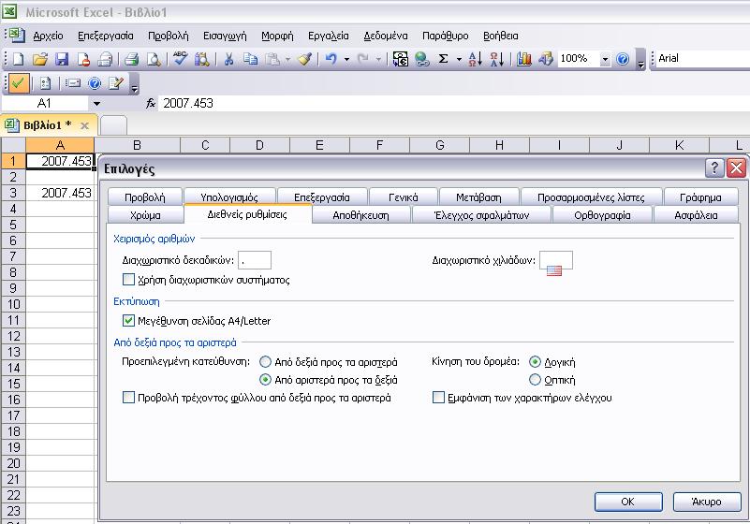This screenshot has height=524, width=750.
Task: Sort ascending with the A-to-Omega icon
Action: click(475, 59)
